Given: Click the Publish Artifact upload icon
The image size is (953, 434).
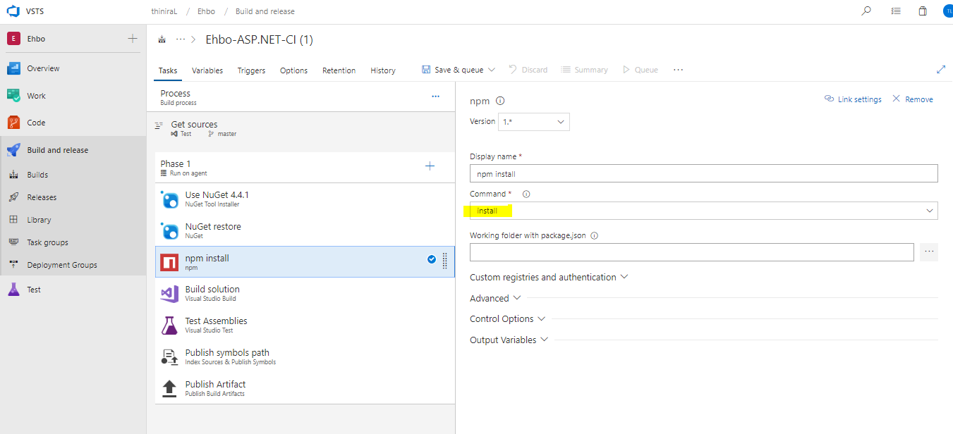Looking at the screenshot, I should (169, 388).
